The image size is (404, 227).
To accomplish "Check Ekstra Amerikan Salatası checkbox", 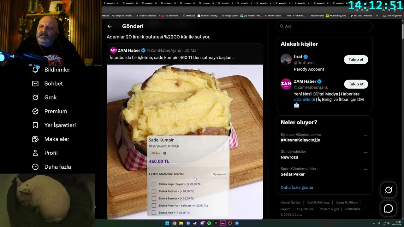I will click(154, 206).
